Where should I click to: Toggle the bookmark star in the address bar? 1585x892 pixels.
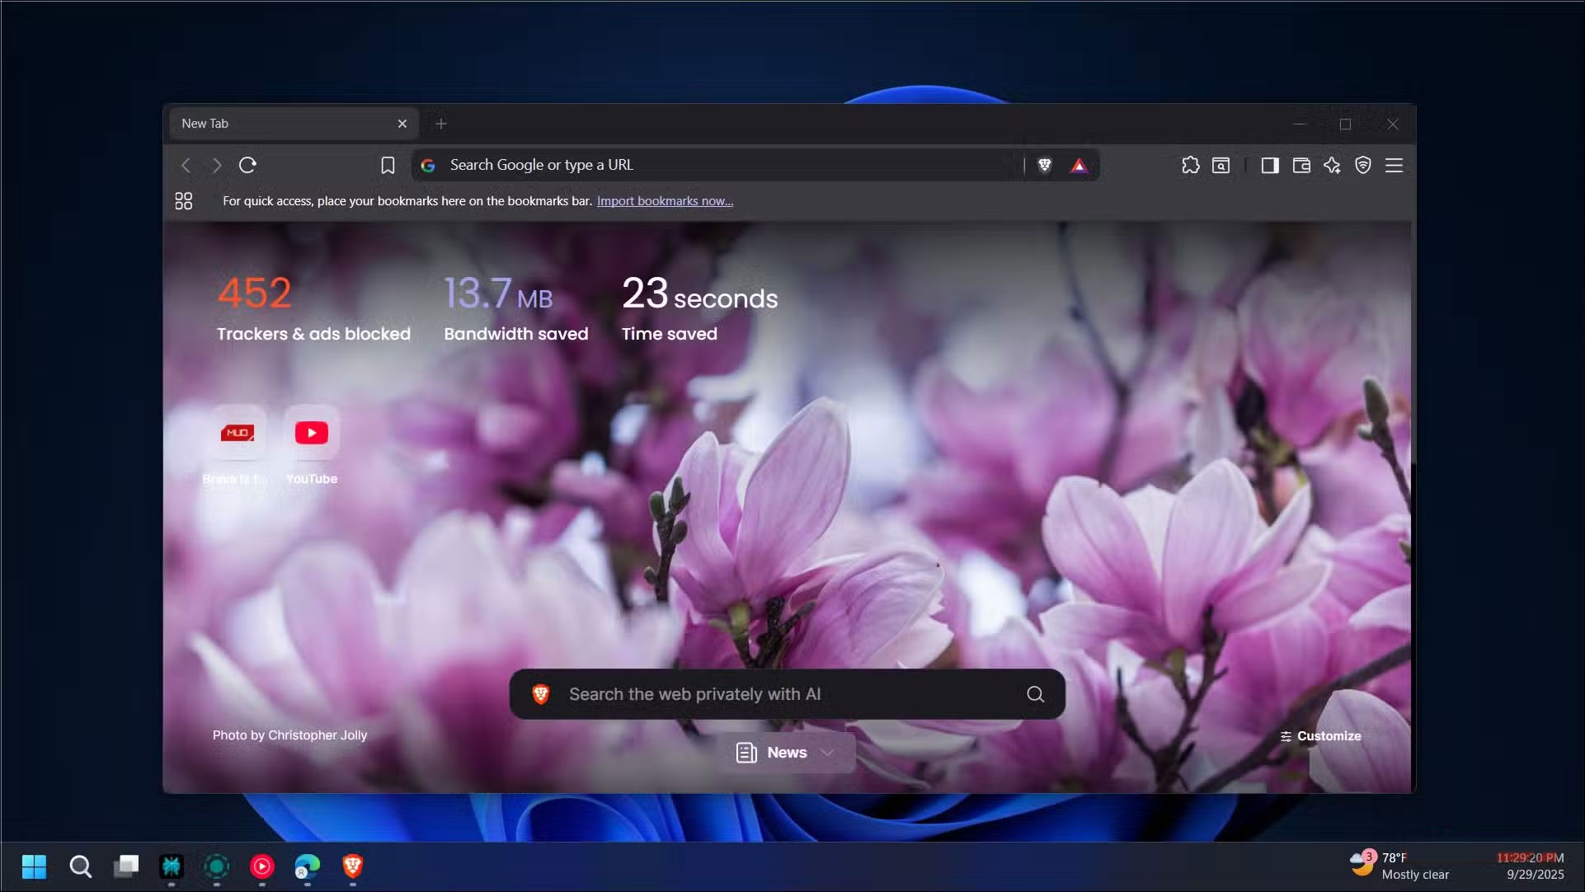388,165
